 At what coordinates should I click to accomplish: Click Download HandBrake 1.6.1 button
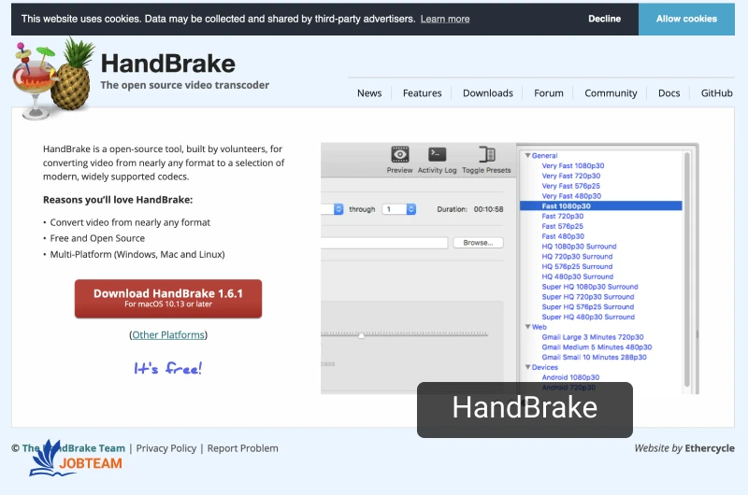click(x=168, y=299)
